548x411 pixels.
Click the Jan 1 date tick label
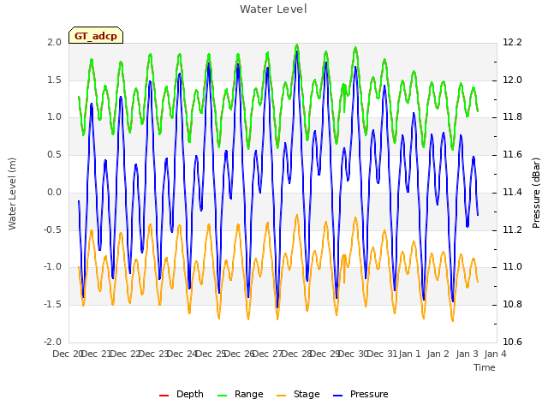tap(409, 354)
